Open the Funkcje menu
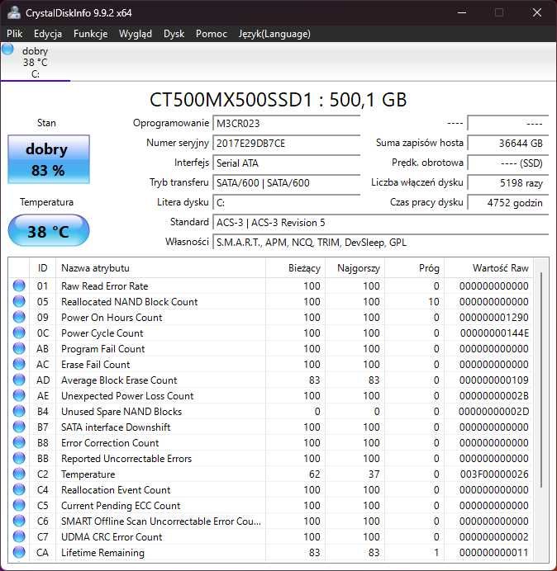 coord(90,34)
